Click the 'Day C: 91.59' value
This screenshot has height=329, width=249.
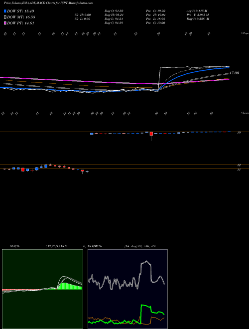click(x=114, y=23)
